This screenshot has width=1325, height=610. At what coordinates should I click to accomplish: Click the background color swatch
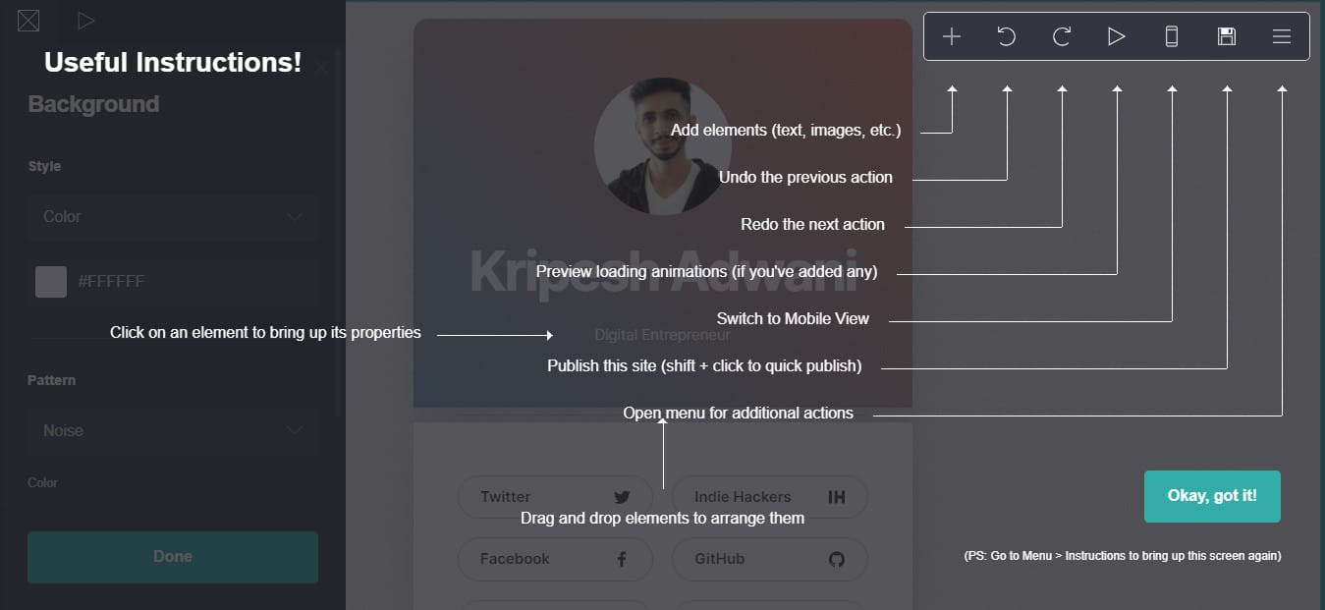point(51,282)
